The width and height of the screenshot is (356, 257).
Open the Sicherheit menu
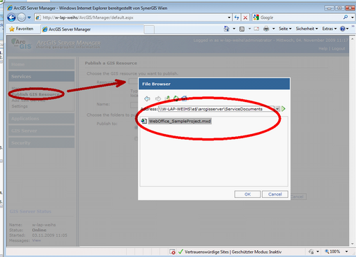(307, 29)
